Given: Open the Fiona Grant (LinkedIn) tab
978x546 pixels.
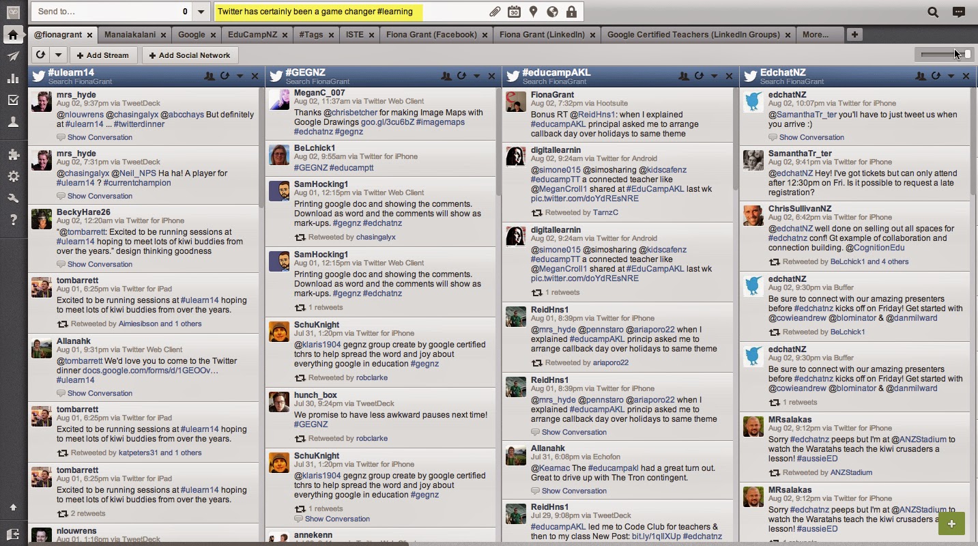Looking at the screenshot, I should tap(542, 35).
